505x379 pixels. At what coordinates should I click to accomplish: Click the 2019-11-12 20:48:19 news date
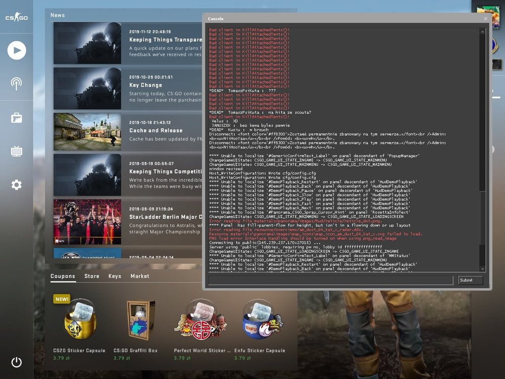coord(150,31)
